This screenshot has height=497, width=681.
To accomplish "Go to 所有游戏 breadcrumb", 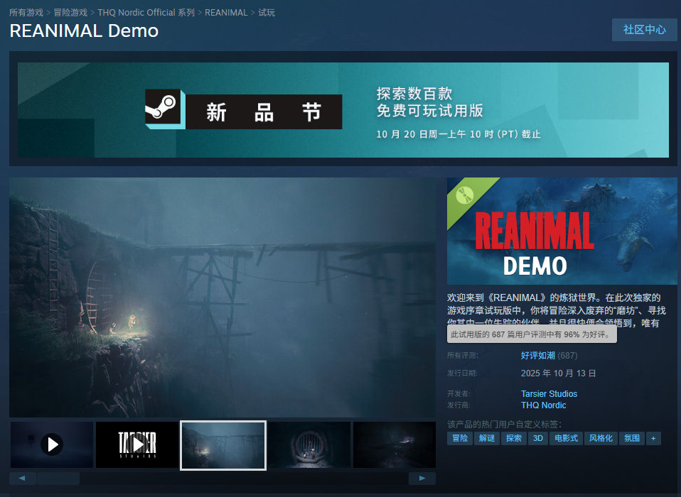I will pos(26,13).
